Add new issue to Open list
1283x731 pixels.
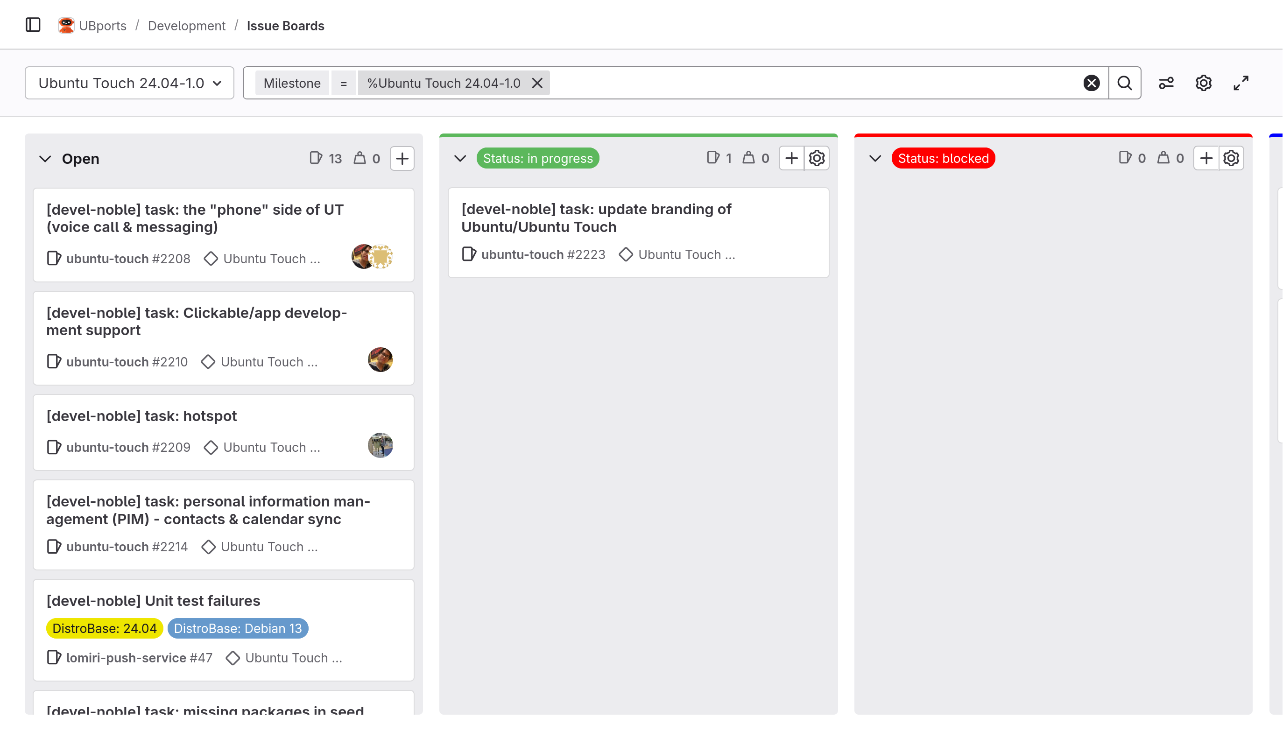tap(402, 159)
